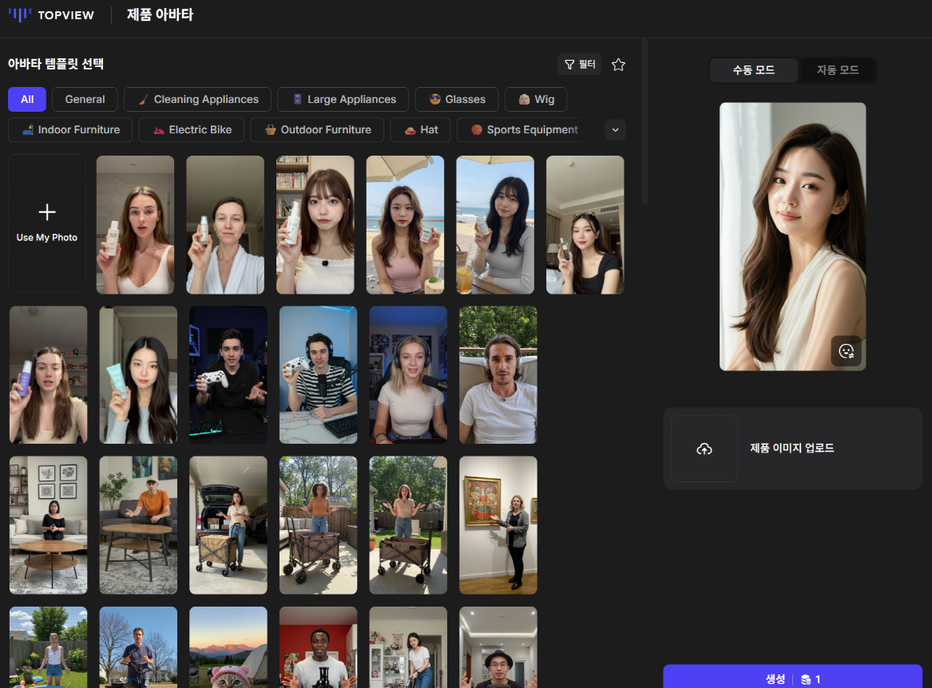Select the avatar holding teal tube
The image size is (932, 688).
click(x=138, y=375)
